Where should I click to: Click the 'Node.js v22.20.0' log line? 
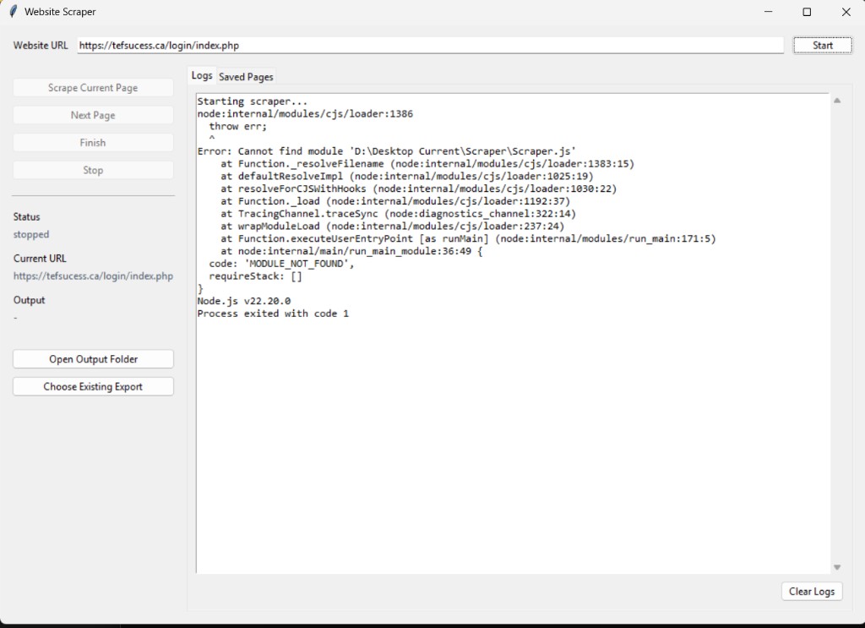[x=244, y=301]
